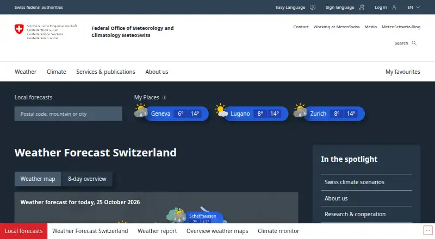Click the Schaffhausen map label
Screen dimensions: 435x239
click(203, 216)
